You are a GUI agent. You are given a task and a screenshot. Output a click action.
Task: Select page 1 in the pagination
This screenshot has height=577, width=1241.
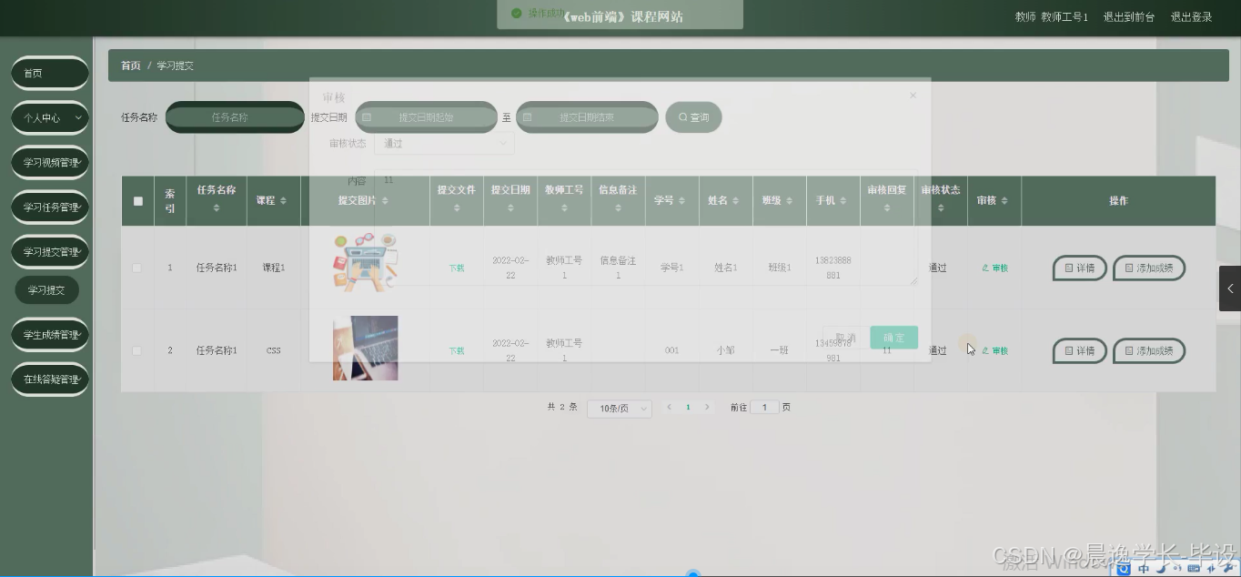(688, 407)
